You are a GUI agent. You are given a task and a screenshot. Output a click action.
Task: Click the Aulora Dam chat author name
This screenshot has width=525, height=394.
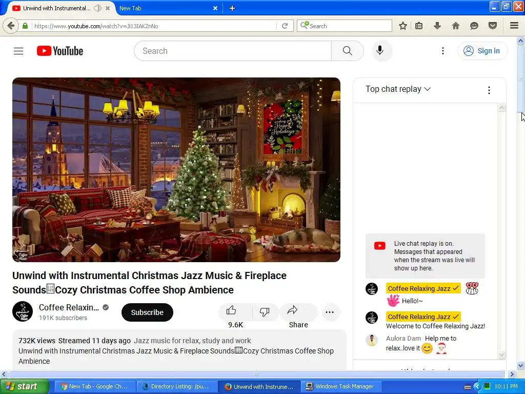coord(403,339)
